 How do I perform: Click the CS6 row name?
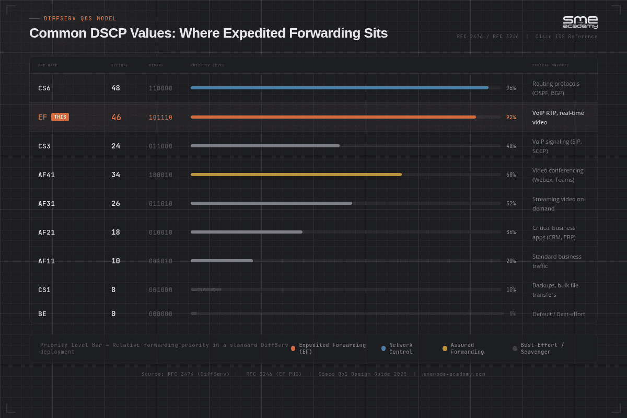44,88
